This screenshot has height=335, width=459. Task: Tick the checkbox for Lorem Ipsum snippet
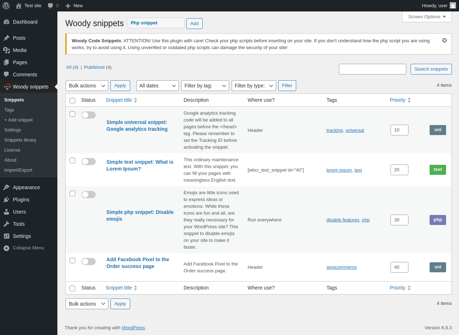72,161
